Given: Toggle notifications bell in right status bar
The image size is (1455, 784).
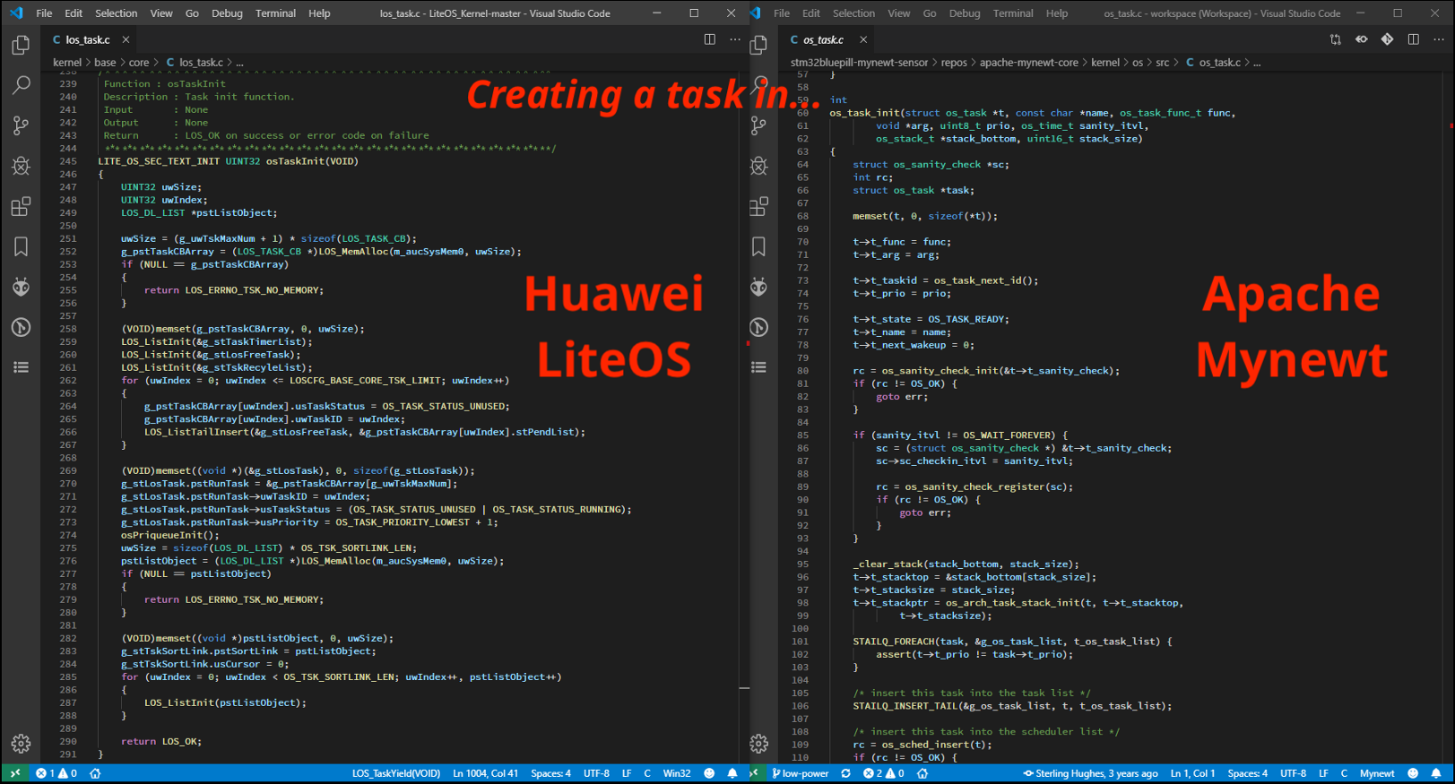Looking at the screenshot, I should (1436, 773).
